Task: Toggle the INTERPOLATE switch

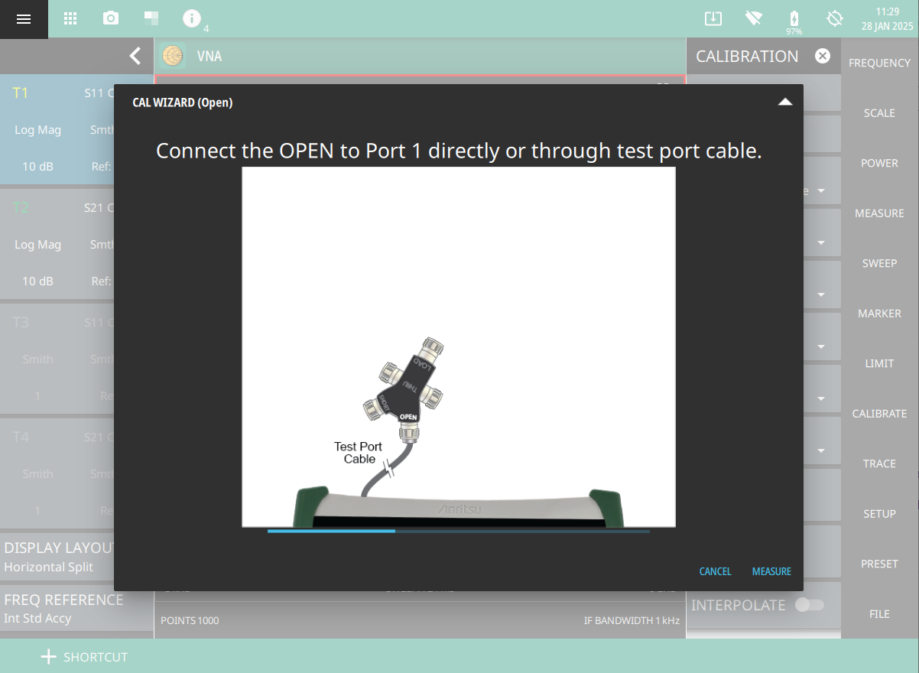Action: click(810, 605)
